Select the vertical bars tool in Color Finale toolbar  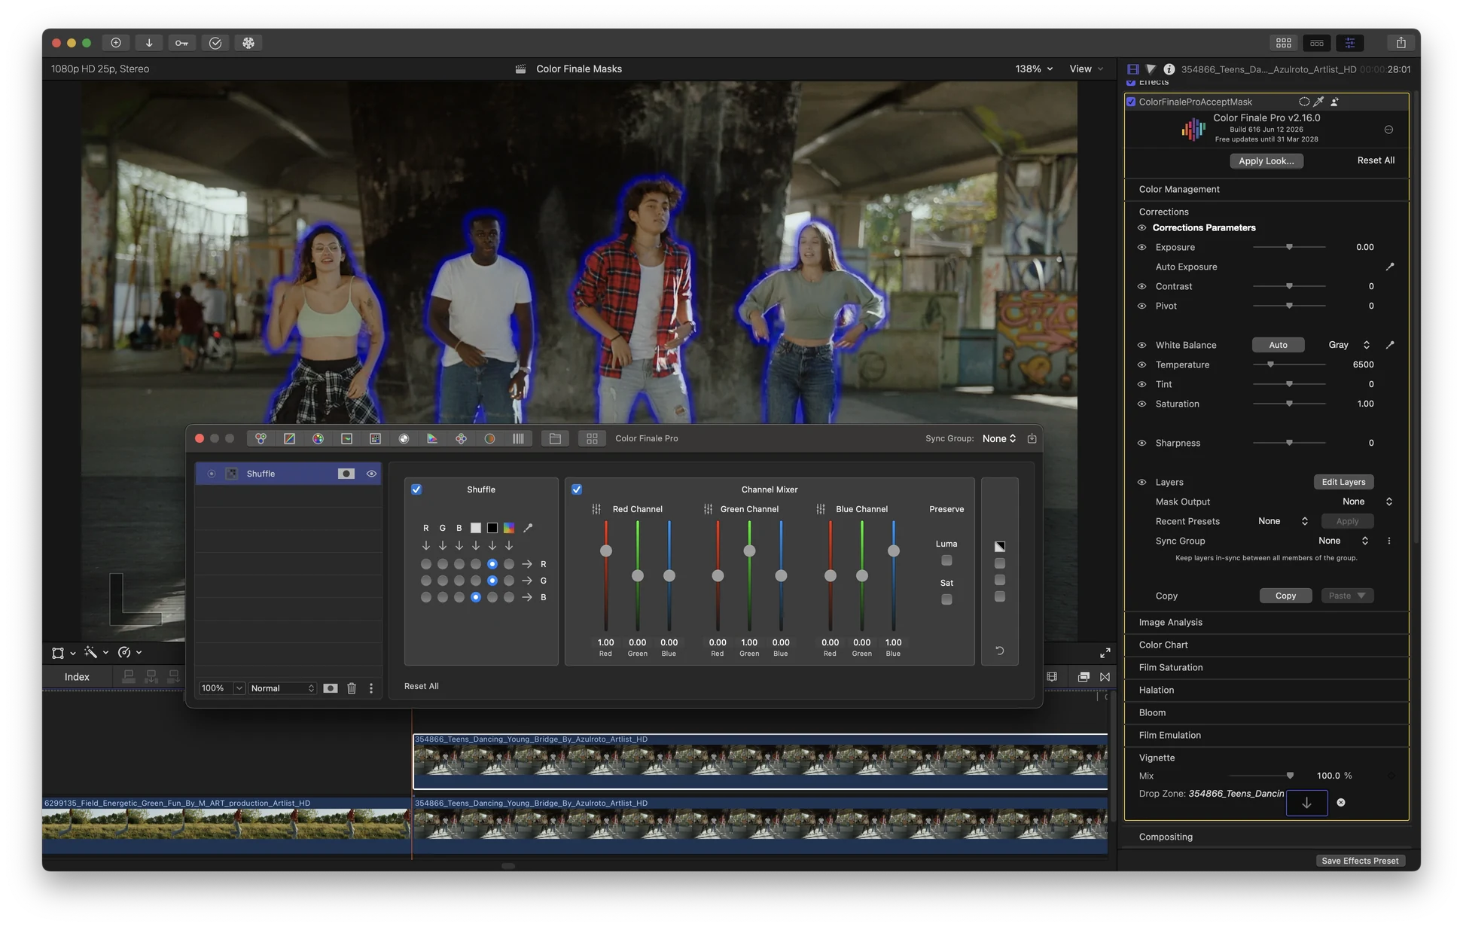pos(518,438)
